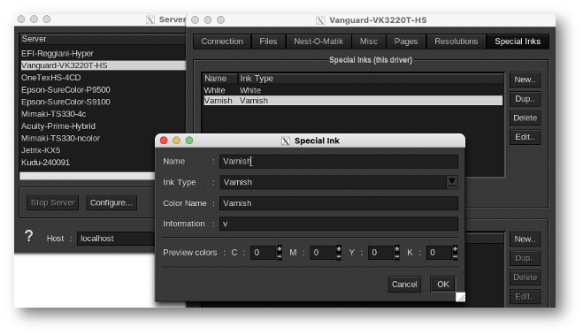The image size is (583, 335).
Task: Click the lower section's greyed-out Delete button
Action: [525, 278]
